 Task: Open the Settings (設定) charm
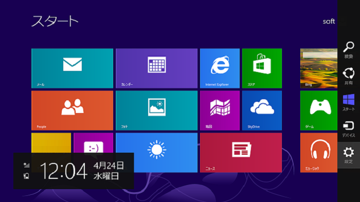[349, 155]
